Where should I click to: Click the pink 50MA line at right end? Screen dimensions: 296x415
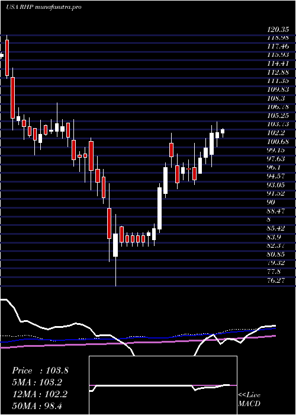pyautogui.click(x=272, y=336)
